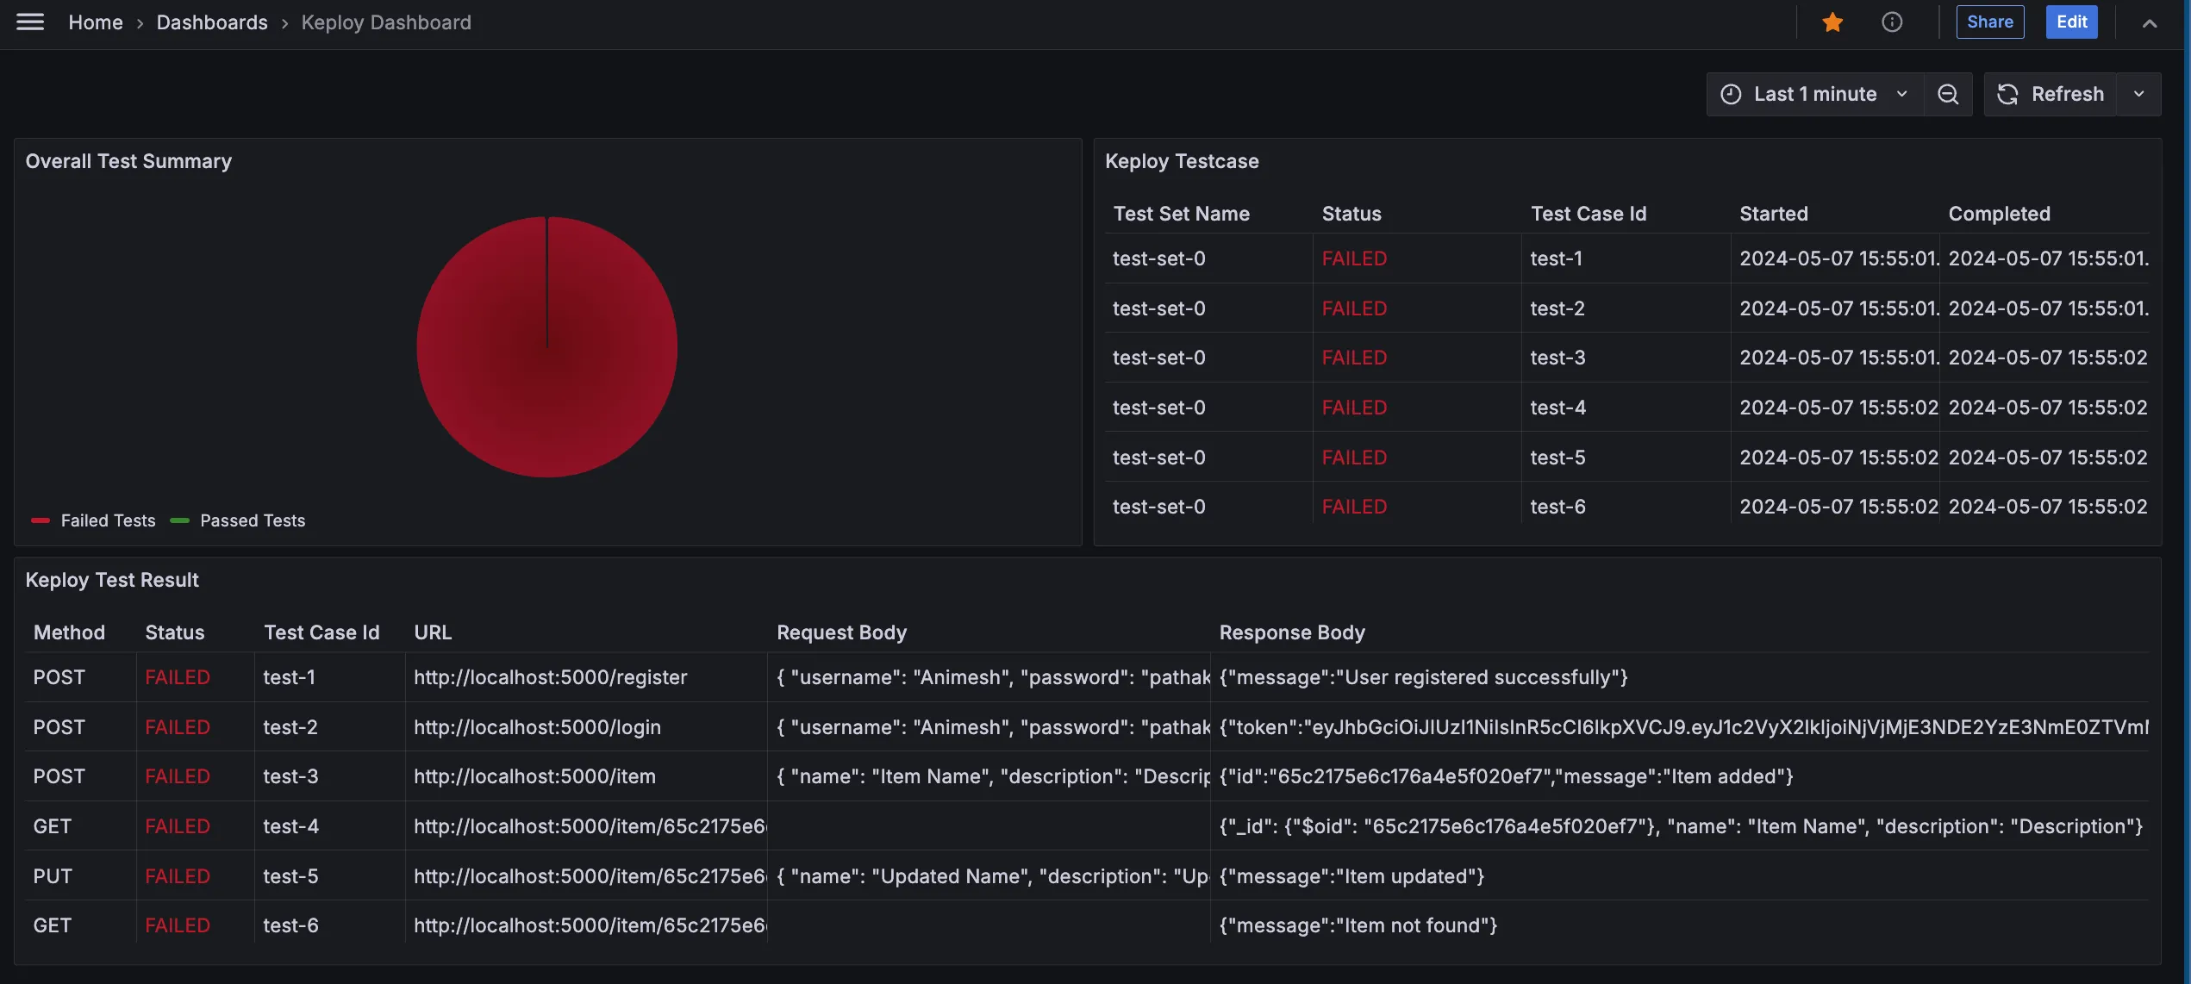Go to Dashboards breadcrumb
The height and width of the screenshot is (984, 2191).
pos(212,22)
